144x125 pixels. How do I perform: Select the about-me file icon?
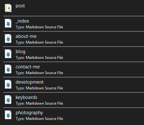pyautogui.click(x=8, y=38)
